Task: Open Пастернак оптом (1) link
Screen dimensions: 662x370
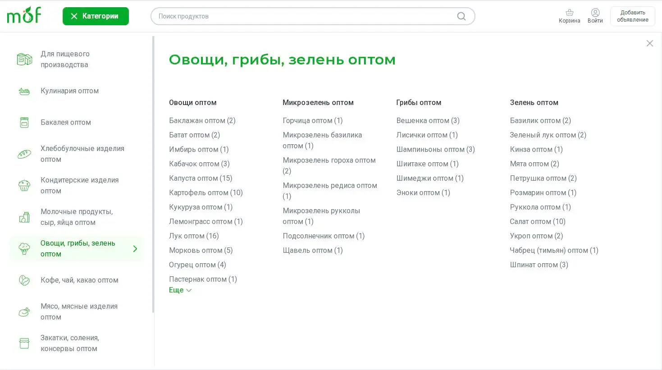Action: click(203, 279)
